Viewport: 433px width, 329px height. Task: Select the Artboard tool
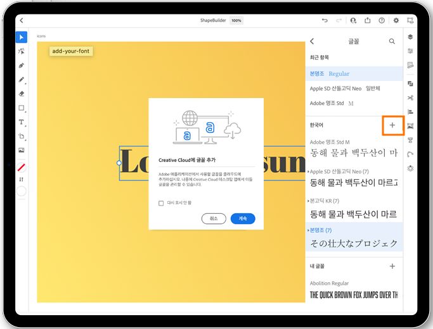point(22,136)
